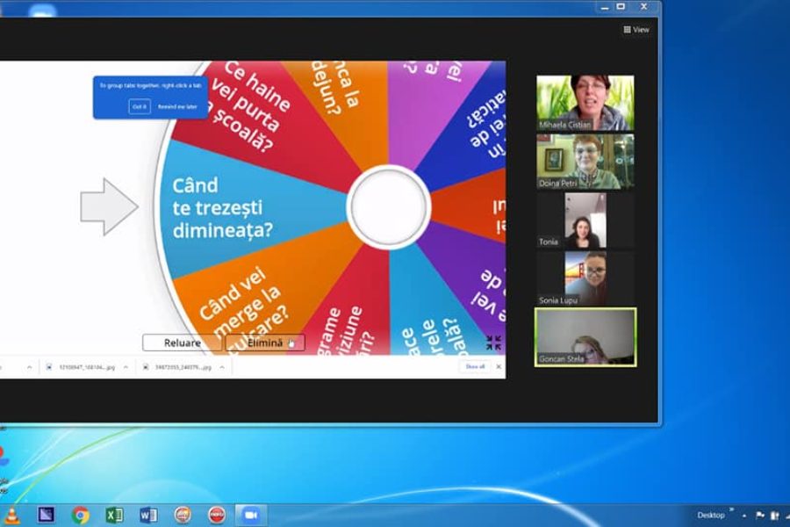790x527 pixels.
Task: Close the Chrome downloads bar
Action: click(499, 366)
